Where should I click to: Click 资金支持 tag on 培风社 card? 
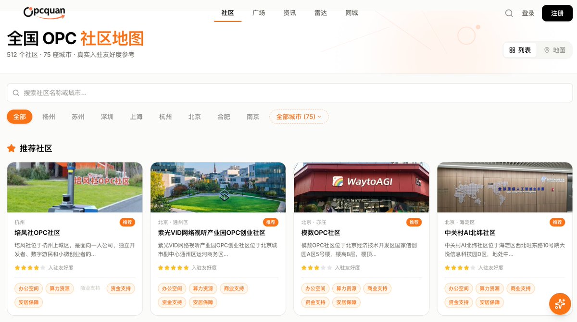(x=121, y=288)
